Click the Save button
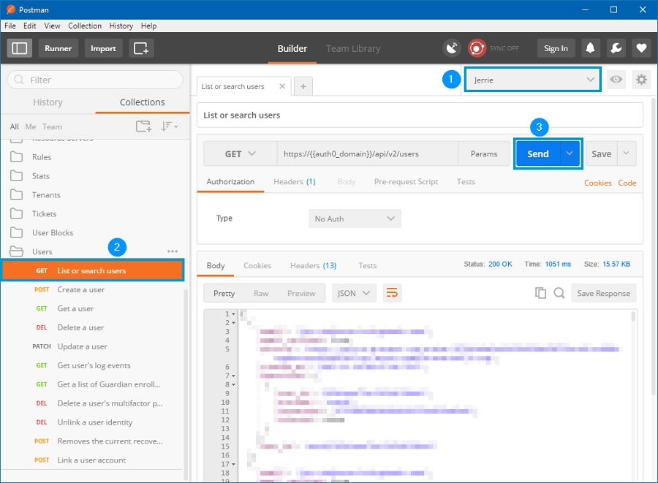This screenshot has width=658, height=483. (602, 154)
